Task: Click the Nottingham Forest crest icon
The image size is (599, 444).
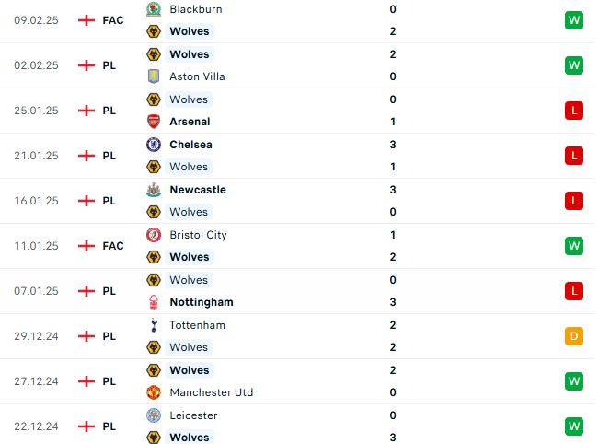Action: (x=154, y=302)
